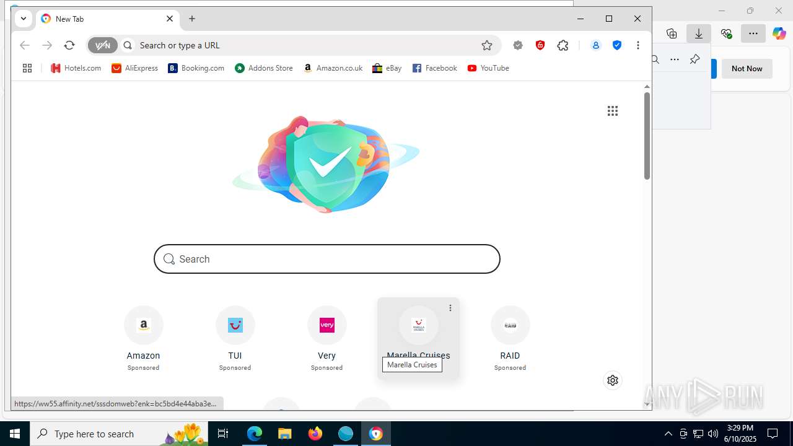Click the gray badge extension icon
Viewport: 793px width, 446px height.
pyautogui.click(x=518, y=45)
